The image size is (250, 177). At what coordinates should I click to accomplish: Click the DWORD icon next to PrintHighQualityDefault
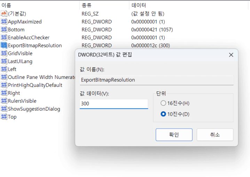[x=4, y=85]
